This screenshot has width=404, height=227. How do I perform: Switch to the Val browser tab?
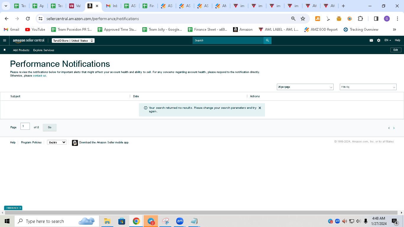coord(75,6)
